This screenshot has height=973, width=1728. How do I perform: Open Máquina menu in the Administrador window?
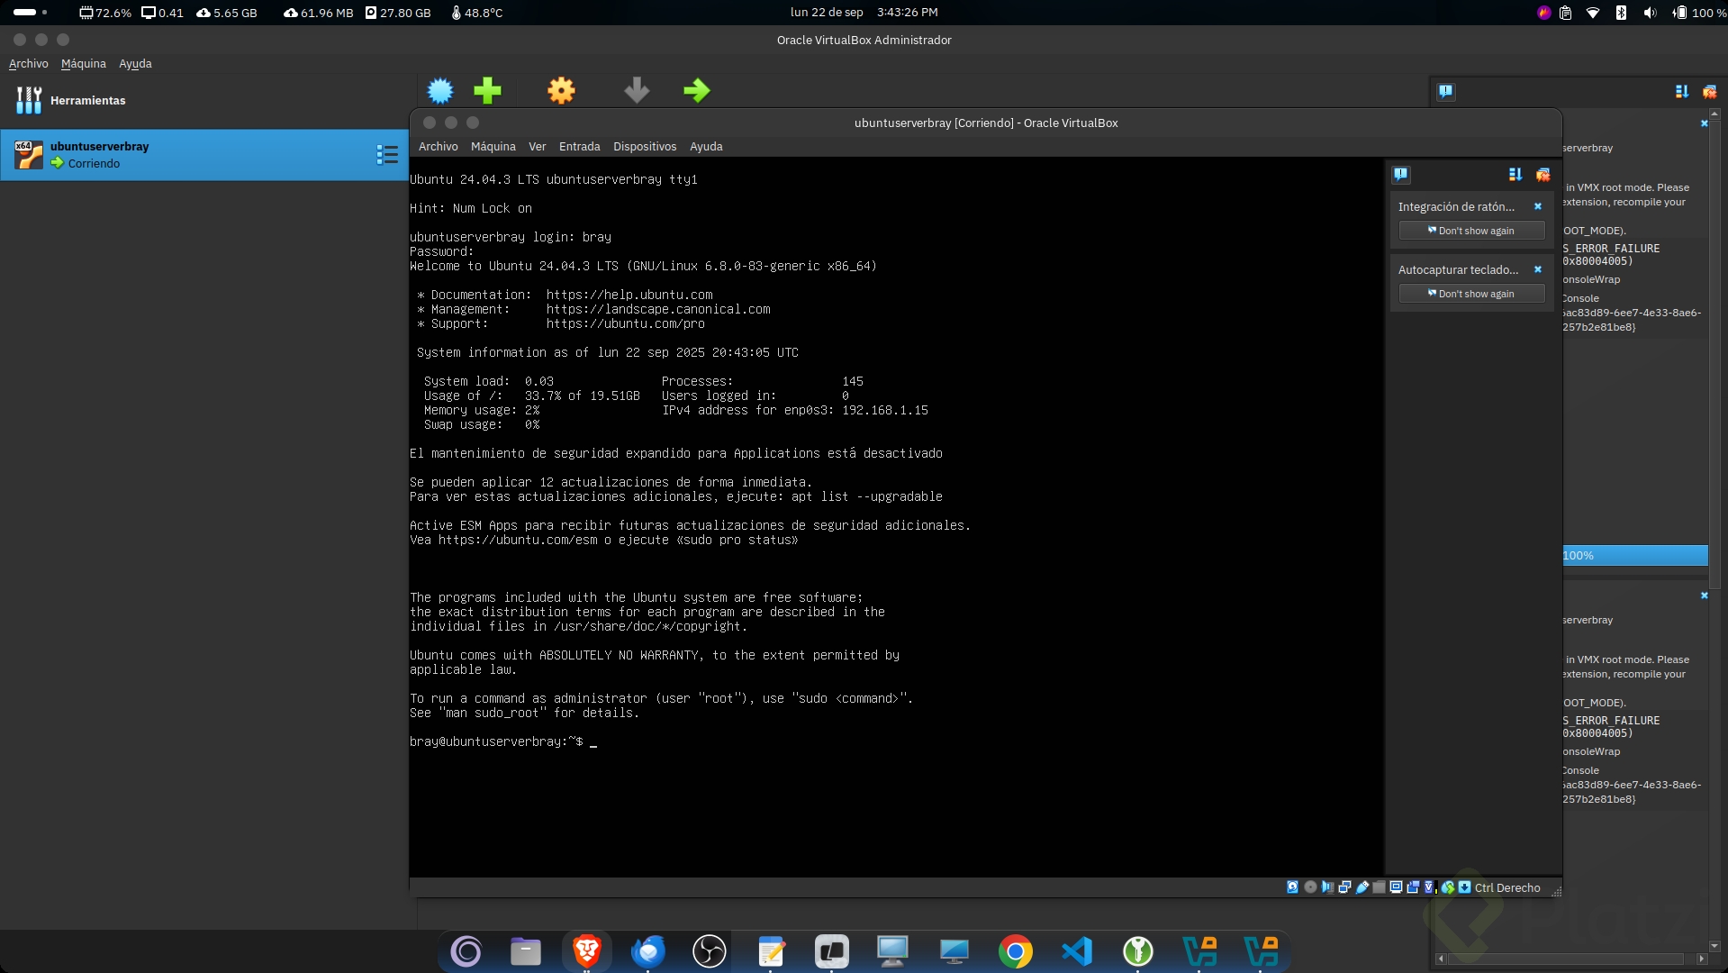tap(84, 64)
